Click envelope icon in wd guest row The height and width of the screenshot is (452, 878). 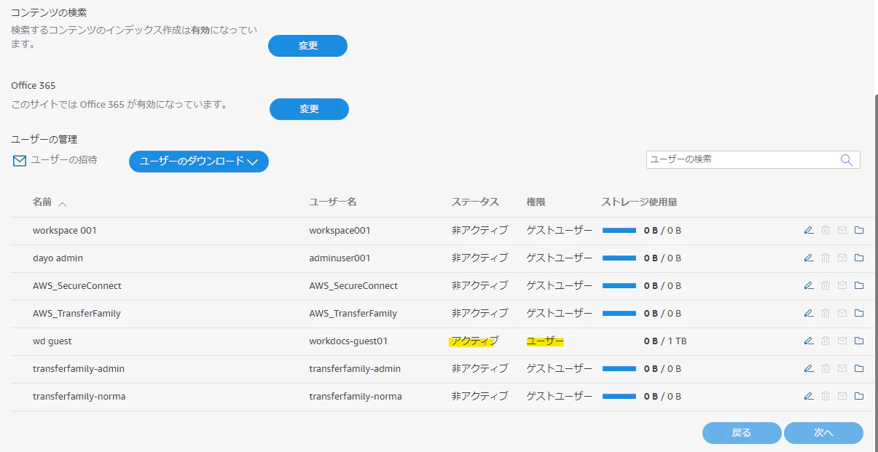coord(842,341)
